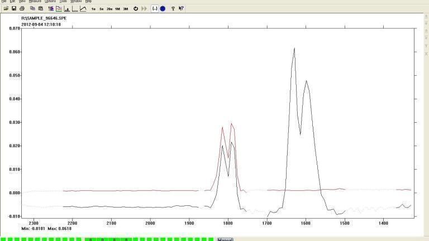429x241 pixels.
Task: Open the Edit menu
Action: [13, 1]
